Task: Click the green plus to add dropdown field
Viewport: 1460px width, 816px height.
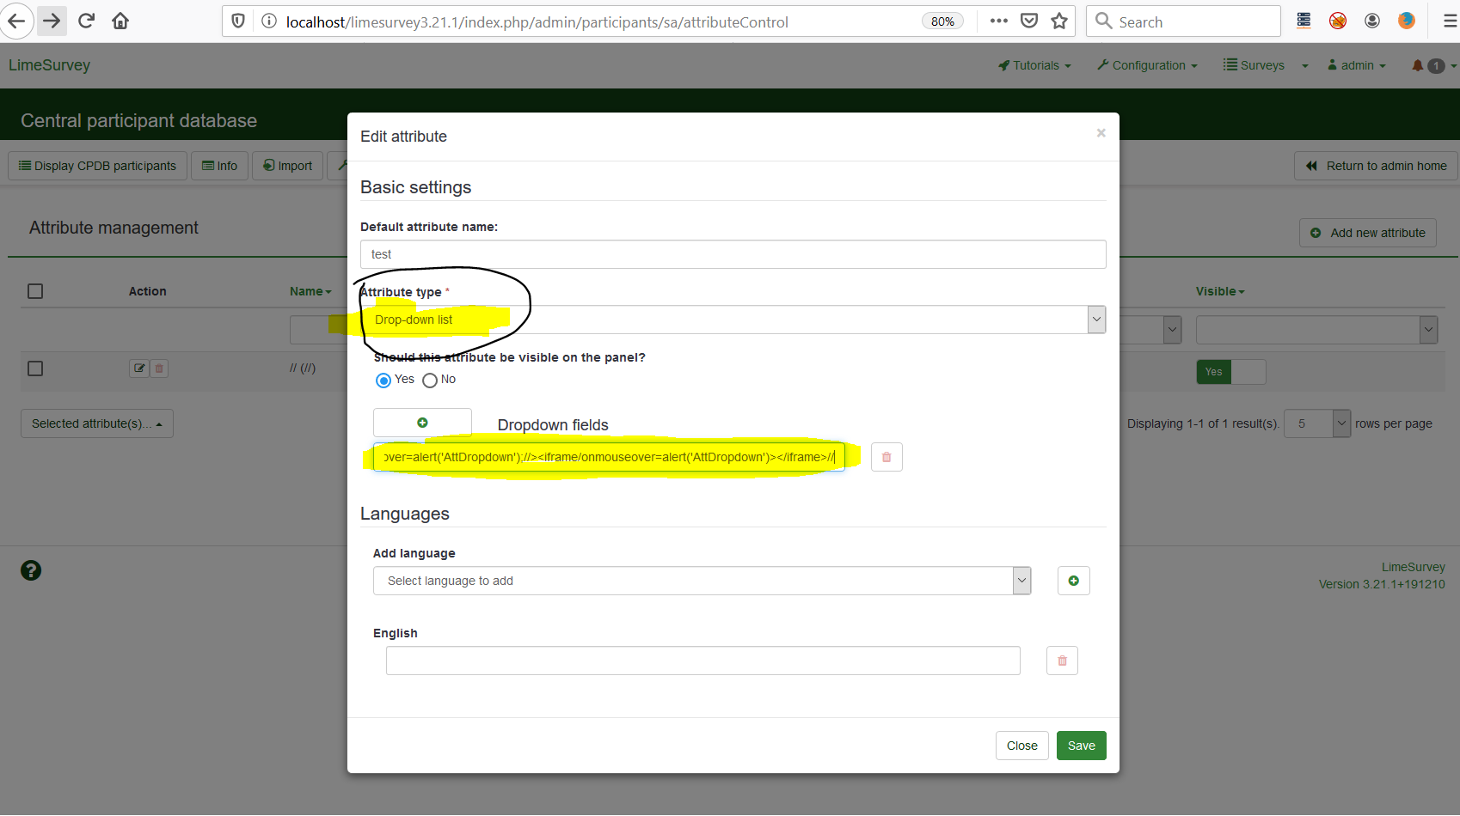Action: click(x=422, y=423)
